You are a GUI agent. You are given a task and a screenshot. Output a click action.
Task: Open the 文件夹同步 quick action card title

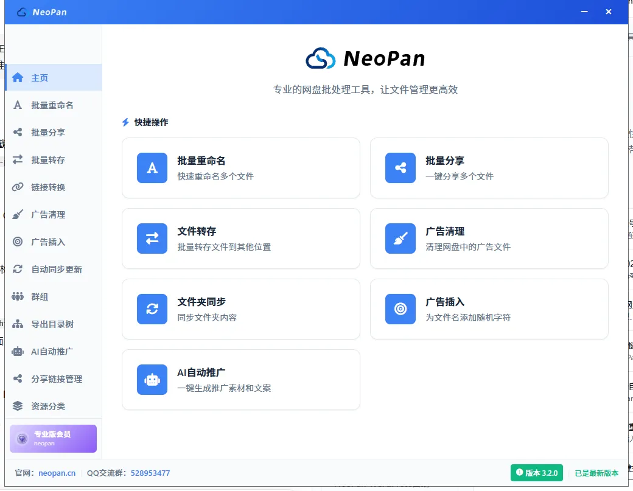coord(201,302)
